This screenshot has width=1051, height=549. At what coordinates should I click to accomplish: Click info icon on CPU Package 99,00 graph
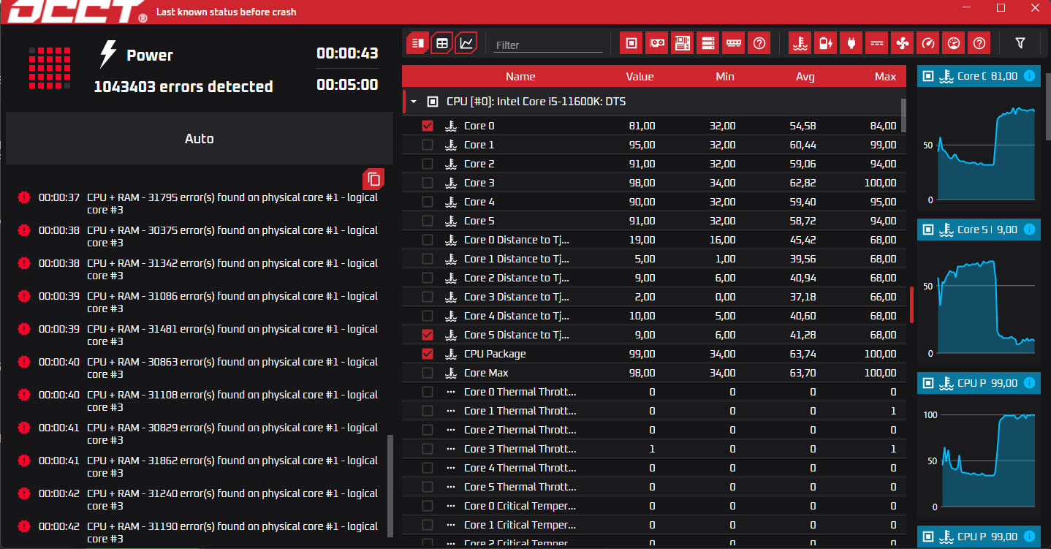coord(1029,383)
